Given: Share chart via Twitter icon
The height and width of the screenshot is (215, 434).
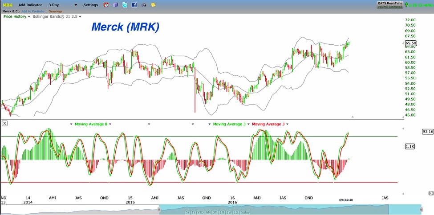Looking at the screenshot, I should pos(125,5).
